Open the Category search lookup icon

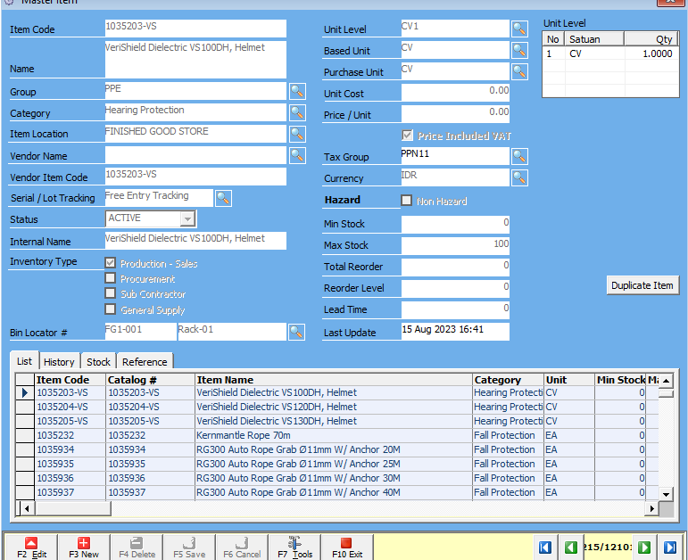pos(297,112)
